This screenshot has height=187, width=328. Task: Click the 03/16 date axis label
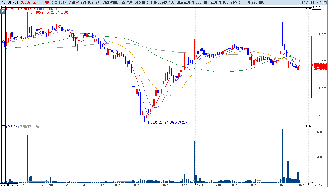(x=138, y=185)
